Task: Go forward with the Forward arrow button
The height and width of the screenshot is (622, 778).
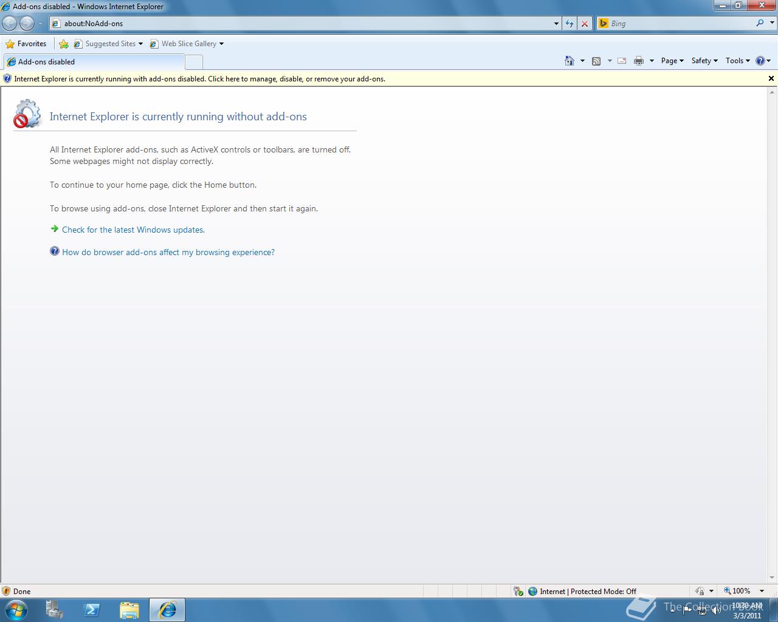Action: 27,23
